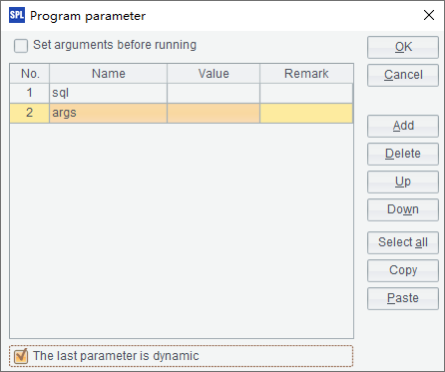Confirm with the OK button
Image resolution: width=445 pixels, height=372 pixels.
pyautogui.click(x=403, y=47)
